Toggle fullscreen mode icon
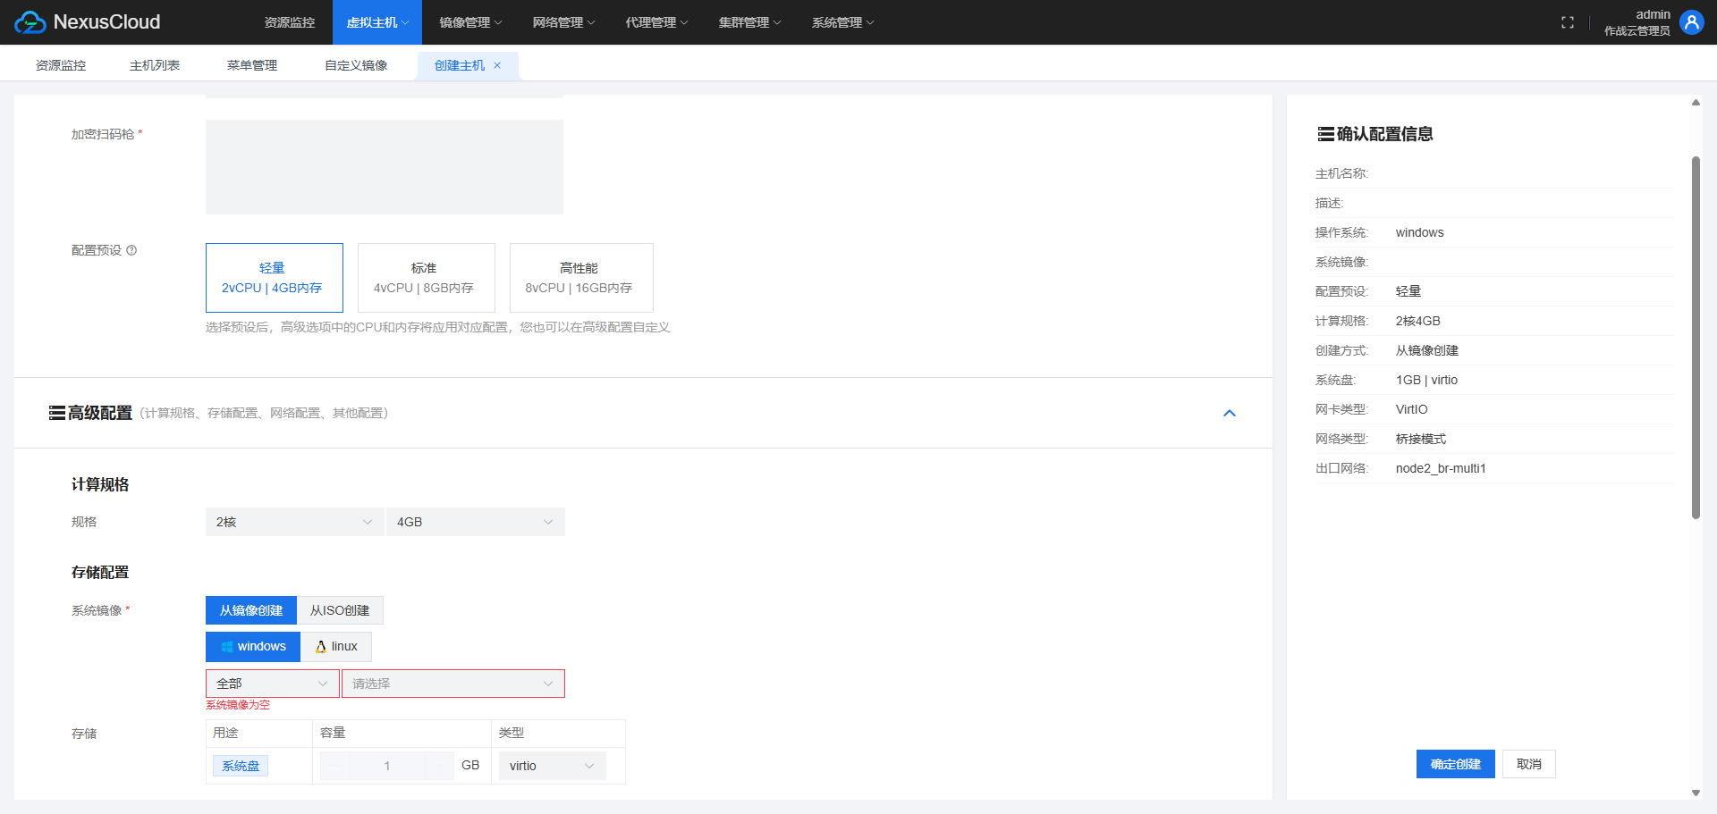This screenshot has height=814, width=1717. tap(1567, 22)
